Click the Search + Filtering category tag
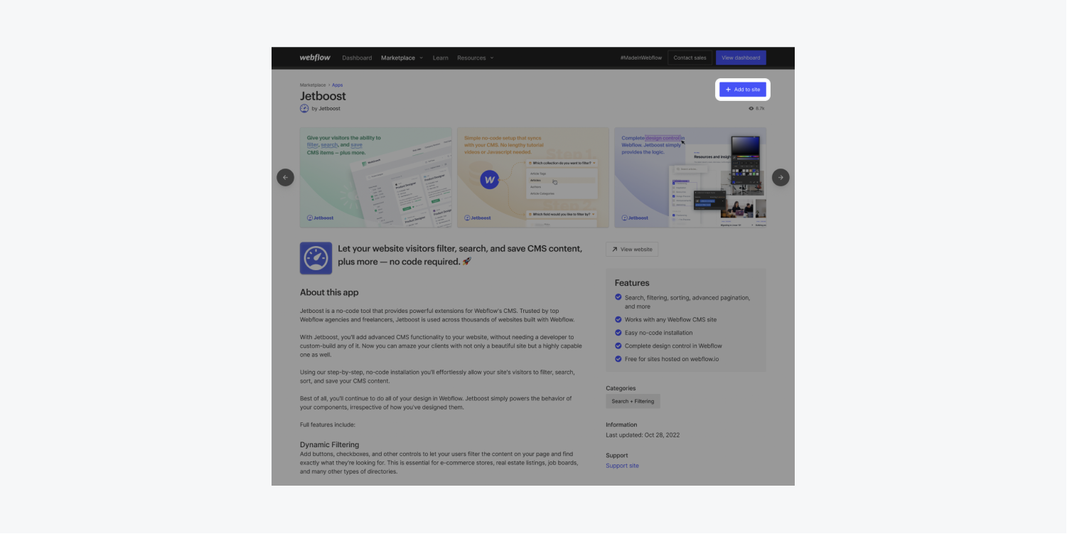Viewport: 1067px width, 534px height. pos(633,401)
